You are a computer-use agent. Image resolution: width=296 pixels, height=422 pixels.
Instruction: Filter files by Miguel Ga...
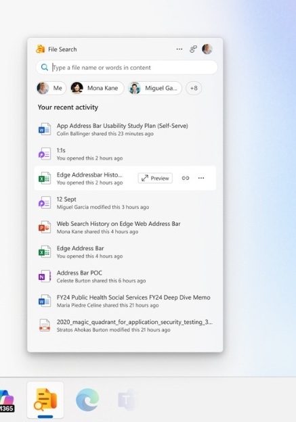pos(154,88)
